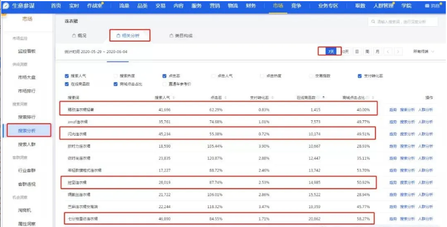Open 市场排行 in sidebar
This screenshot has height=227, width=447.
[27, 91]
